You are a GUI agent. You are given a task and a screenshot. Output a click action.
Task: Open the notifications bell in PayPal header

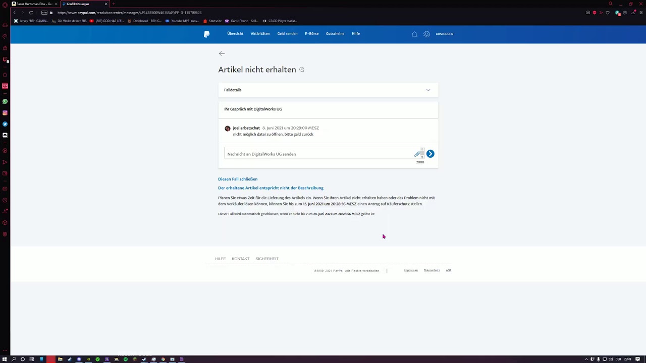coord(414,34)
